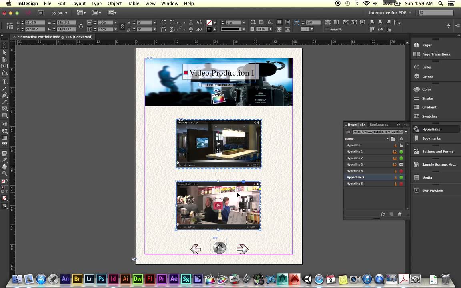Select Hyperlink 6 in the list
The height and width of the screenshot is (288, 461).
pyautogui.click(x=375, y=184)
